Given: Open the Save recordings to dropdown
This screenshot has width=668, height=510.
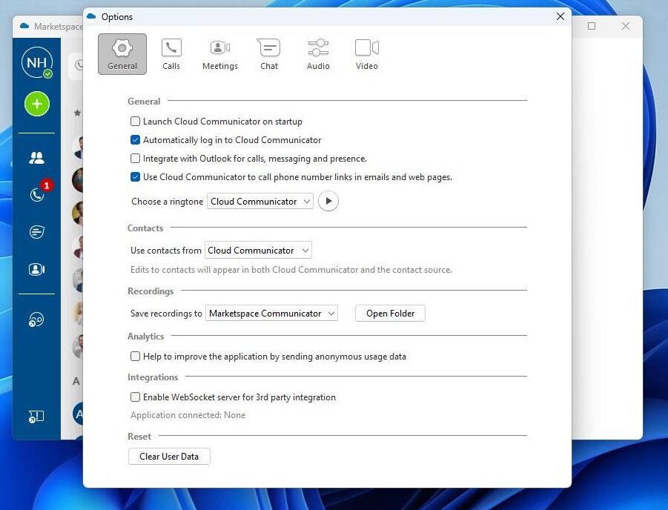Looking at the screenshot, I should [x=271, y=313].
